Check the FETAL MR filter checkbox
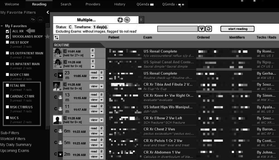Viewport: 279px width, 160px height. tap(7, 85)
